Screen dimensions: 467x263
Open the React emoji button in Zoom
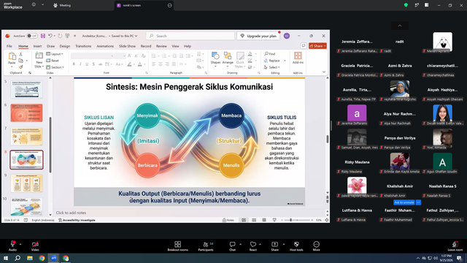point(253,246)
